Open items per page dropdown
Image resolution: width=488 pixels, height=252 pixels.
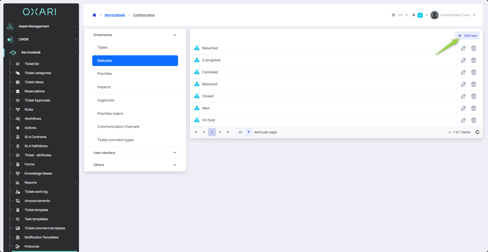tap(249, 132)
